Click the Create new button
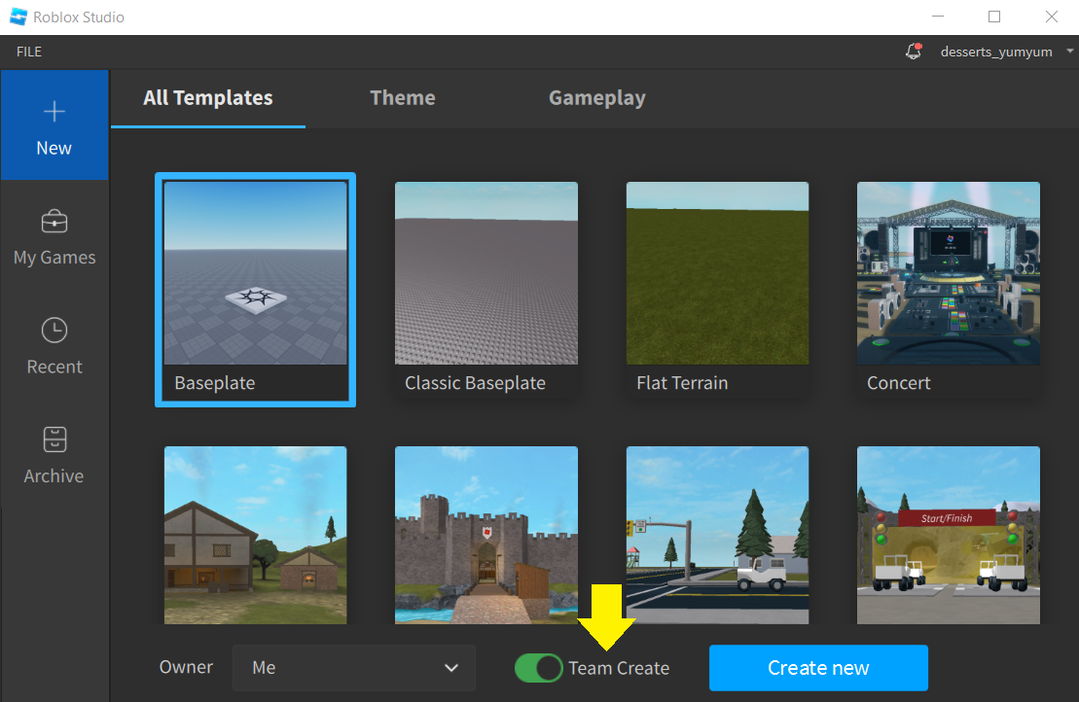1079x702 pixels. pyautogui.click(x=818, y=668)
